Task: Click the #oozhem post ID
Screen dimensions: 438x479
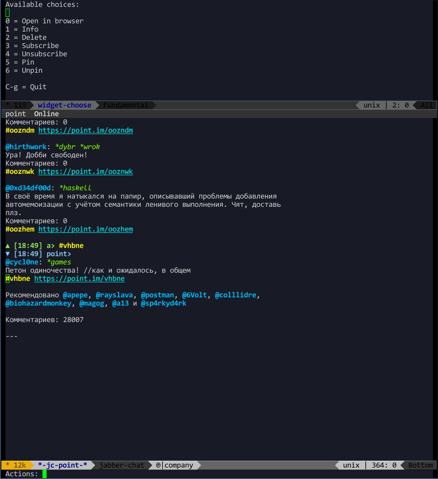Action: tap(20, 229)
